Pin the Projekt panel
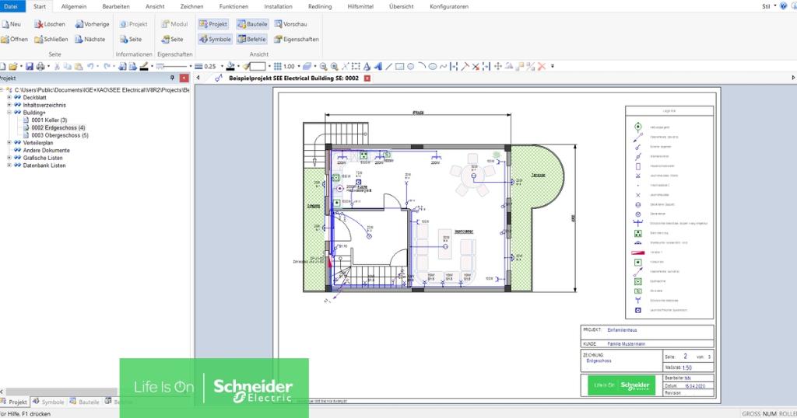The image size is (797, 418). click(x=172, y=78)
